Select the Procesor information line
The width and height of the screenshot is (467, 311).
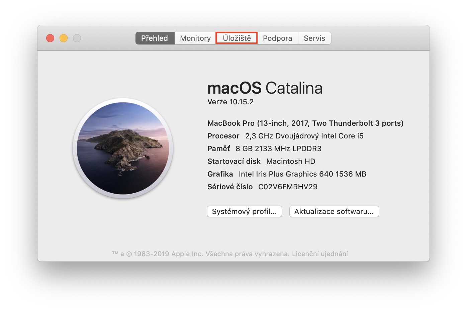[285, 136]
